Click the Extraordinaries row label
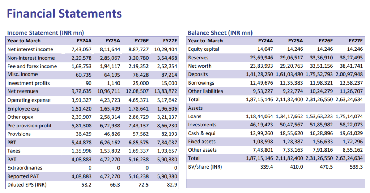The image size is (370, 193). point(25,168)
